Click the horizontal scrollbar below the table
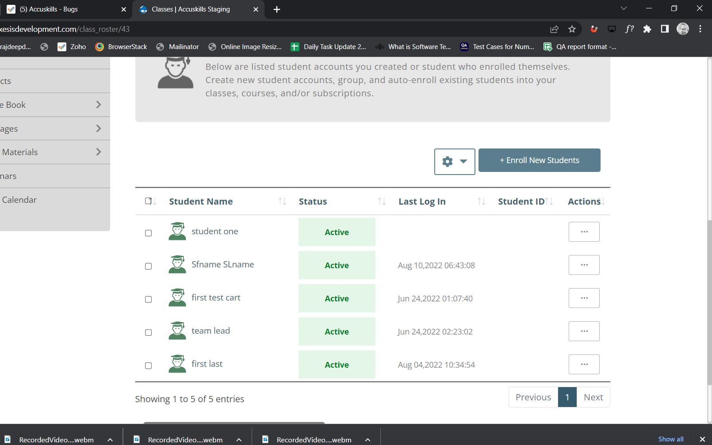Screen dimensions: 712x445 [x=234, y=423]
